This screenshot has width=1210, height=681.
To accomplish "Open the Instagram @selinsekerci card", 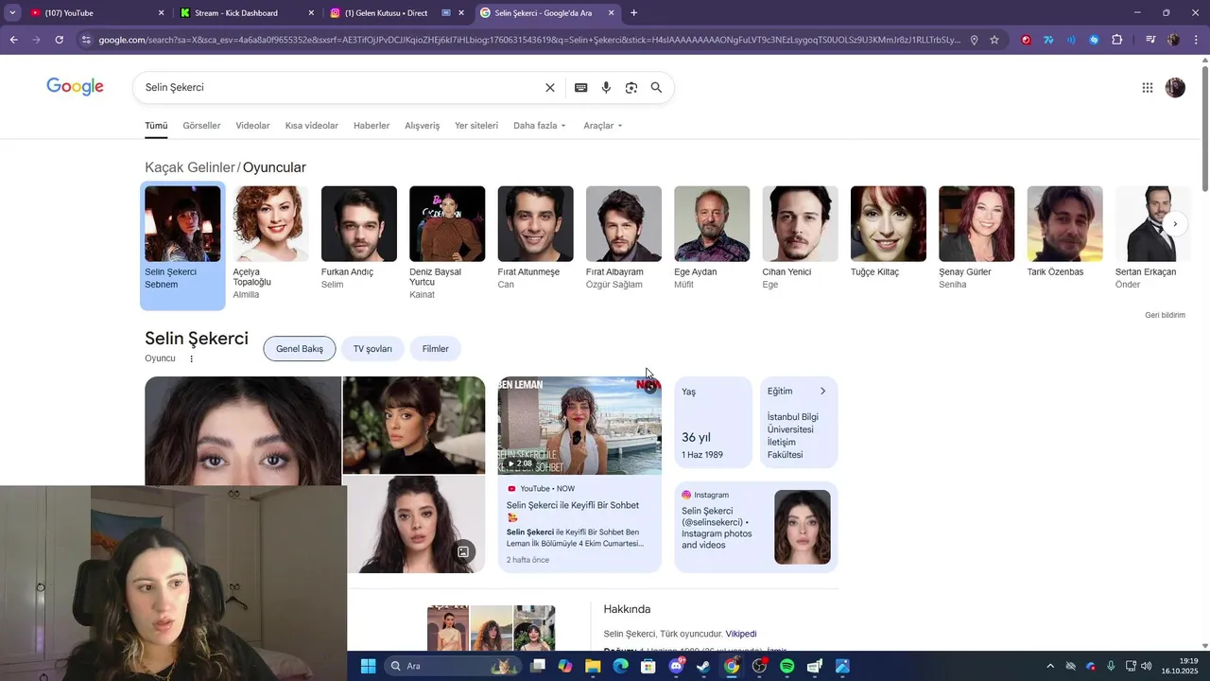I will [x=756, y=528].
